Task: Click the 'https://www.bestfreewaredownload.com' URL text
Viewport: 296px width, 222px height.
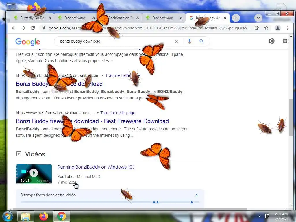Action: tap(51, 113)
